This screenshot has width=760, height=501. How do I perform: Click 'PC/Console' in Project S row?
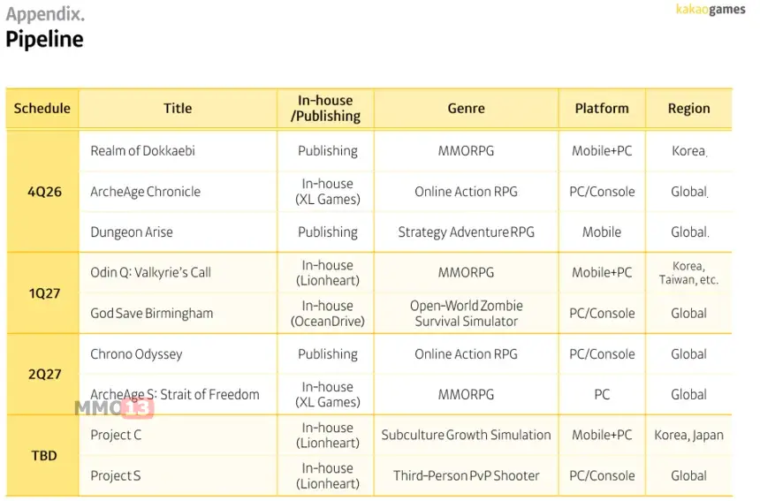[602, 475]
